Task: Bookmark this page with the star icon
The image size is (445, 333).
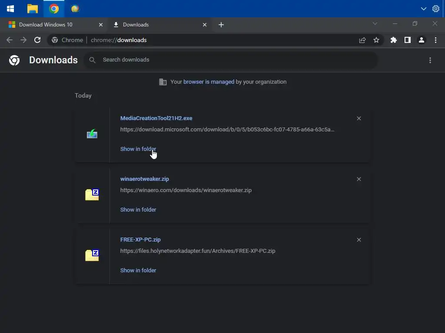Action: coord(376,40)
